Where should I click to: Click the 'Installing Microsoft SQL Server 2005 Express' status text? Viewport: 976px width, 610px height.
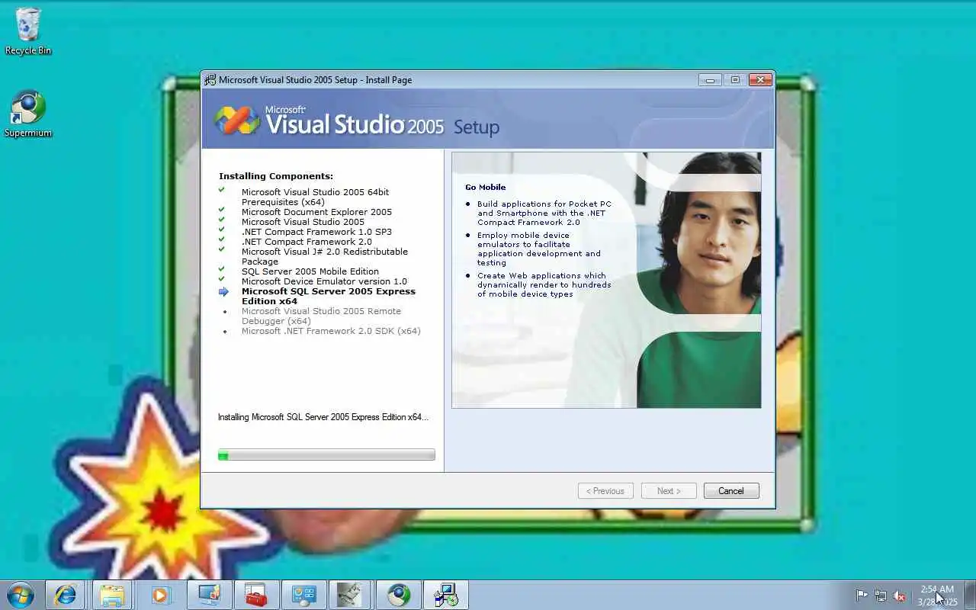323,417
